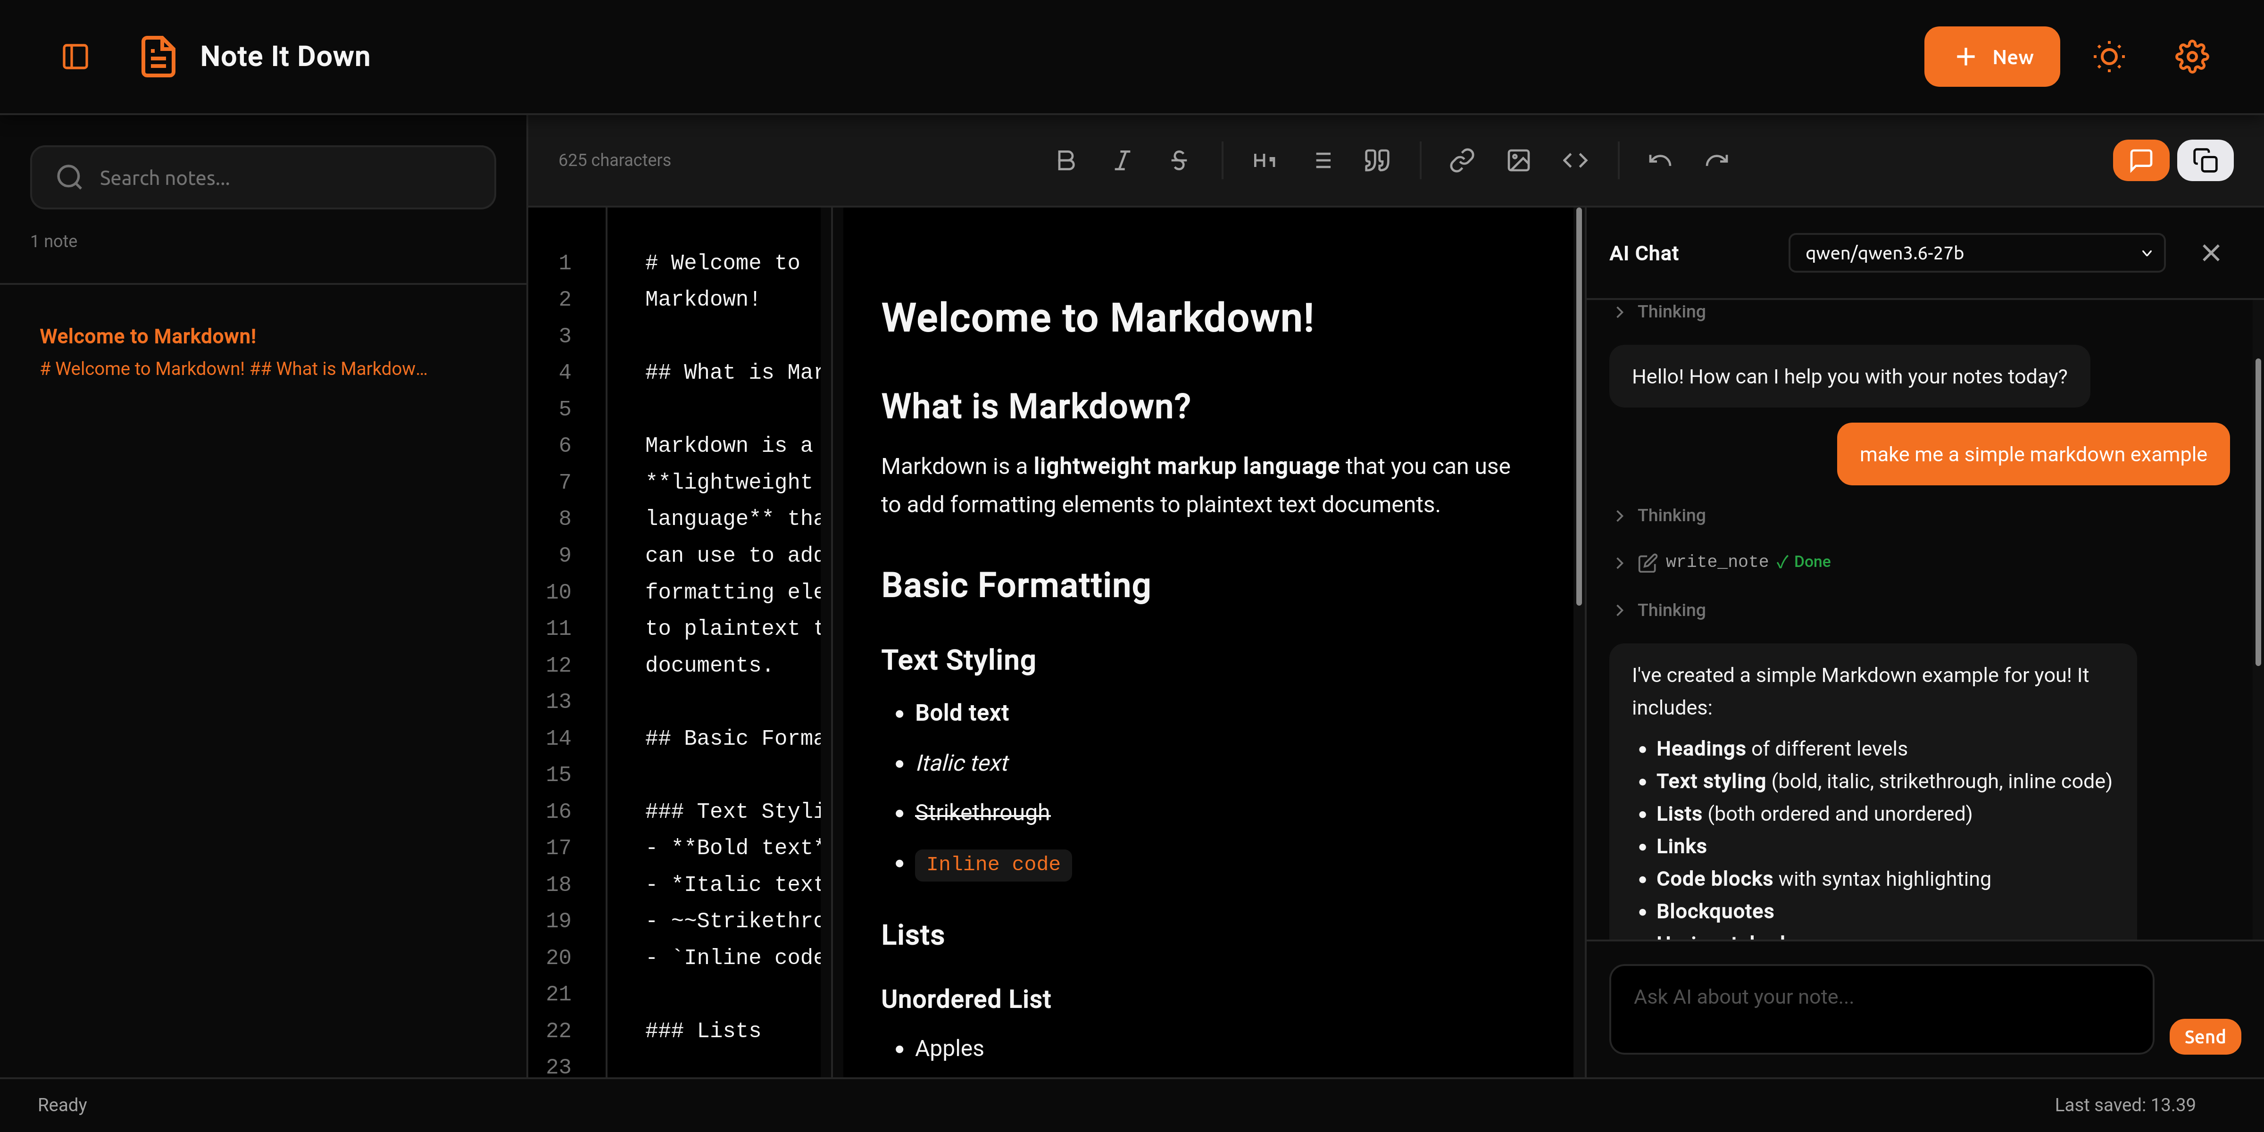Open the Welcome to Markdown! note
The width and height of the screenshot is (2264, 1132).
pos(264,351)
